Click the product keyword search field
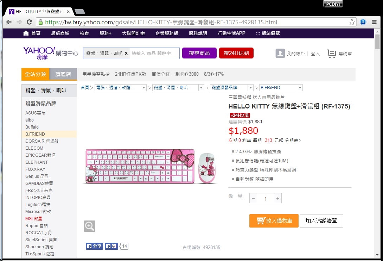Viewport: 383px width, 261px height. (x=154, y=53)
